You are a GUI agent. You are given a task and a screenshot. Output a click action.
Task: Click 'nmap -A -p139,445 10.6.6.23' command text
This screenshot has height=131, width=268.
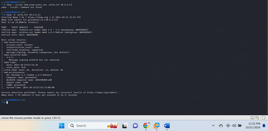(x=23, y=15)
